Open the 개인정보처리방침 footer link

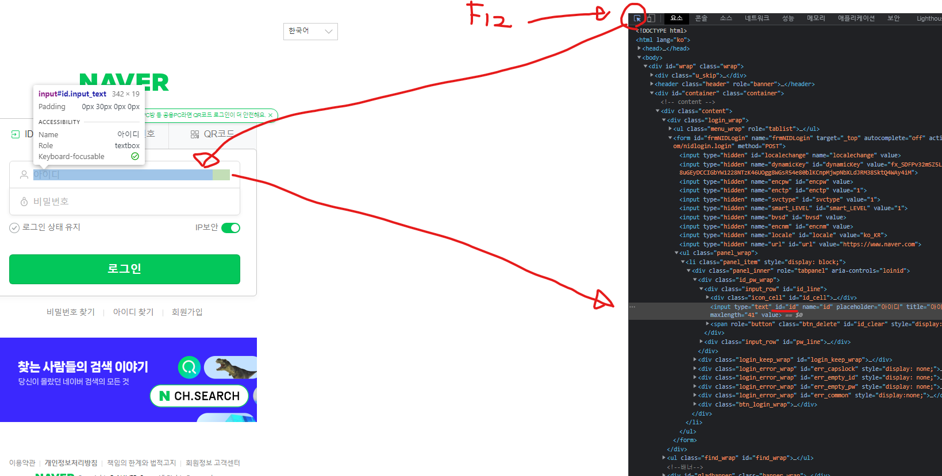pos(71,463)
